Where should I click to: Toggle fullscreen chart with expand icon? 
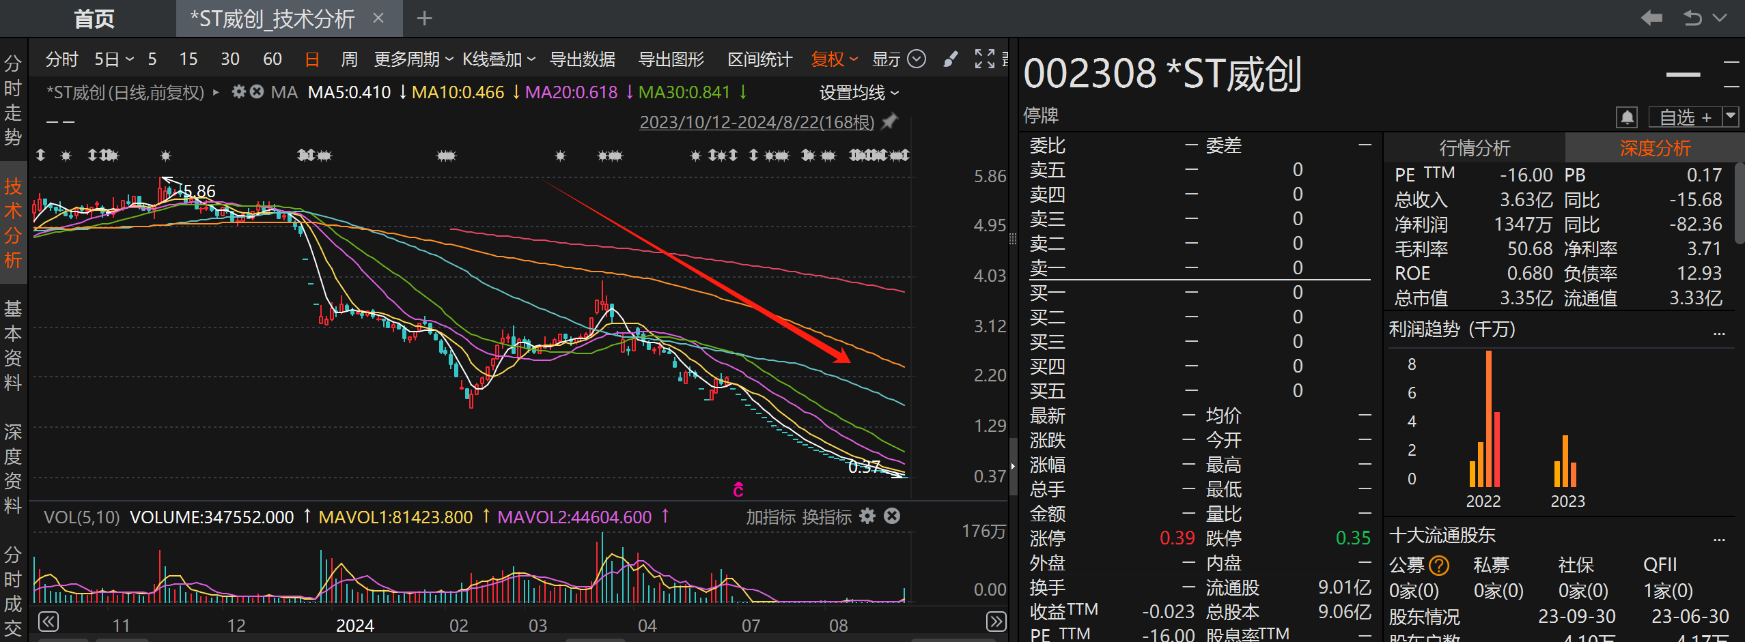[x=985, y=59]
